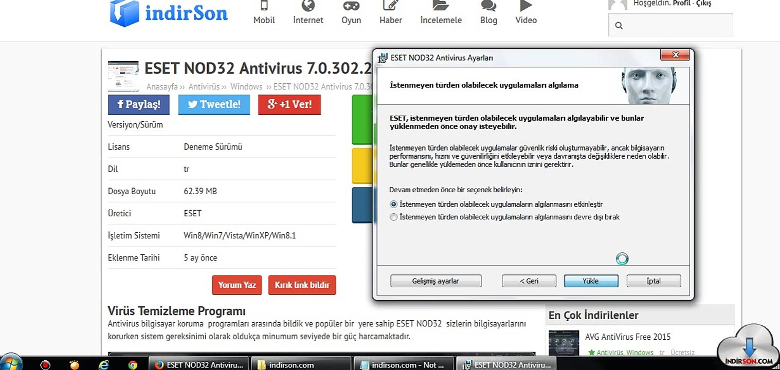
Task: Open the Oyun gamepad navigation item
Action: point(351,13)
